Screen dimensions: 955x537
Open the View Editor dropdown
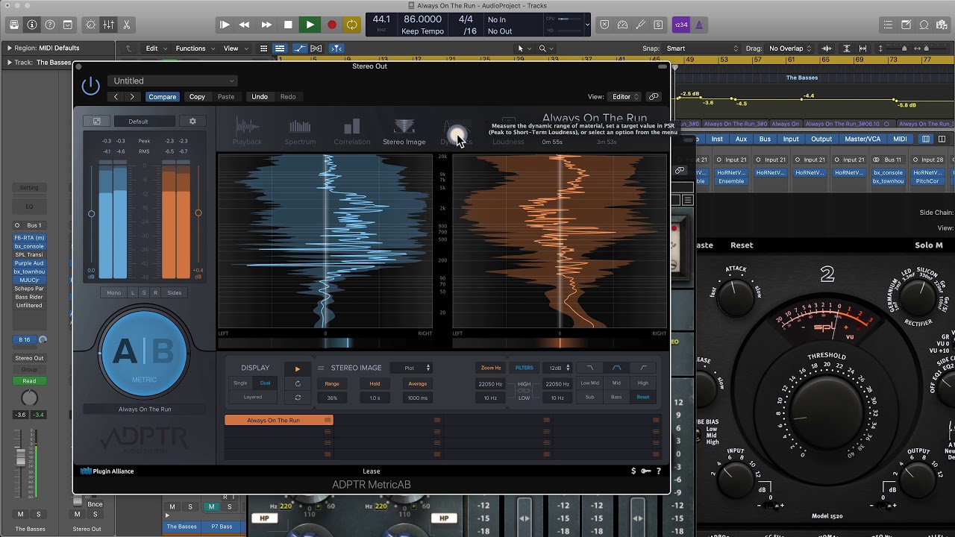point(625,97)
